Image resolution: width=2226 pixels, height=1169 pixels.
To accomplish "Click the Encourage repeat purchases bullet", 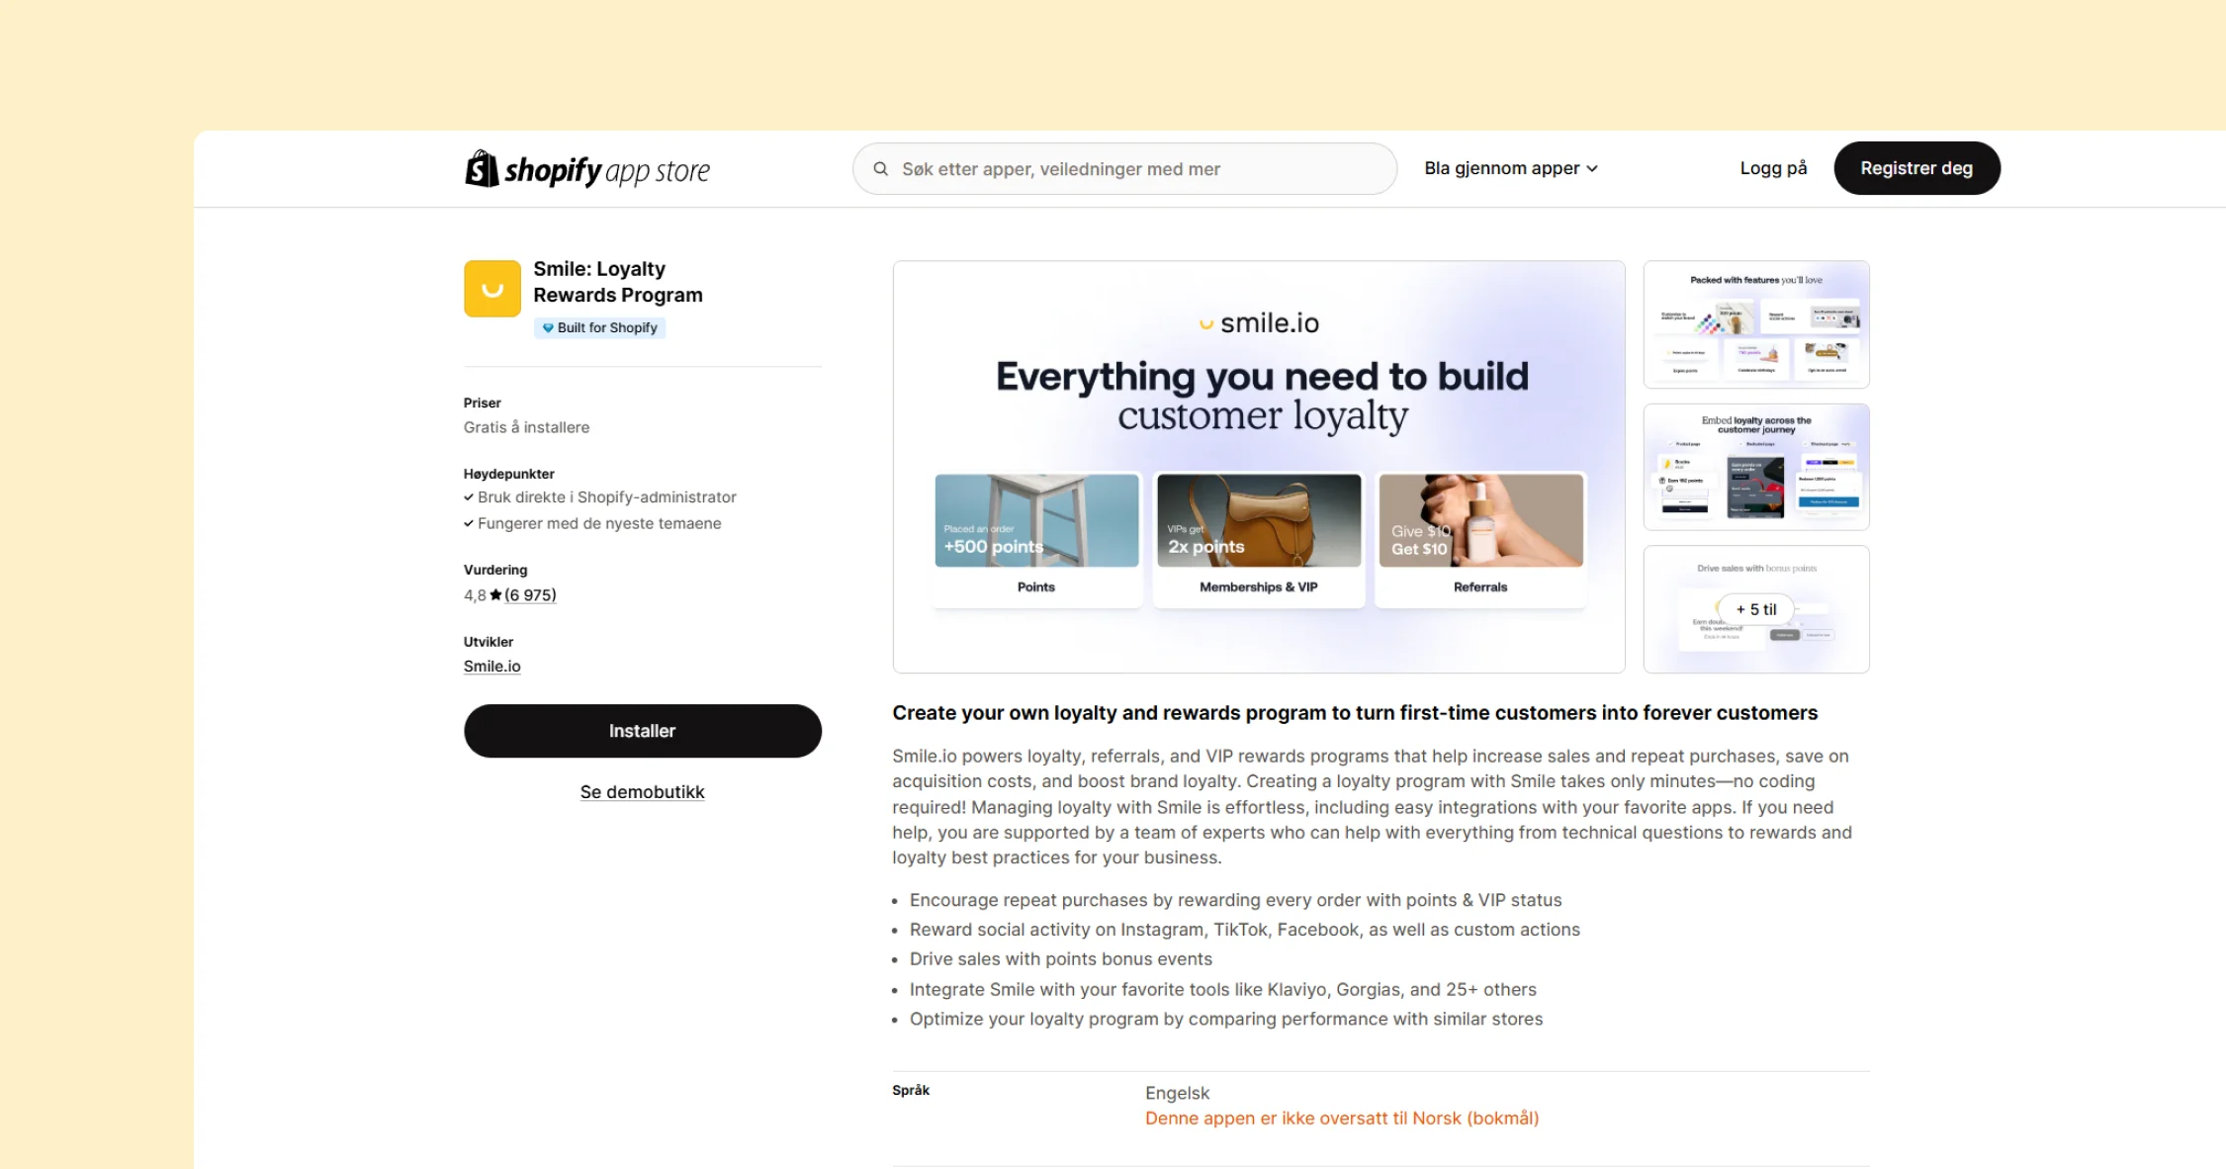I will click(1235, 900).
